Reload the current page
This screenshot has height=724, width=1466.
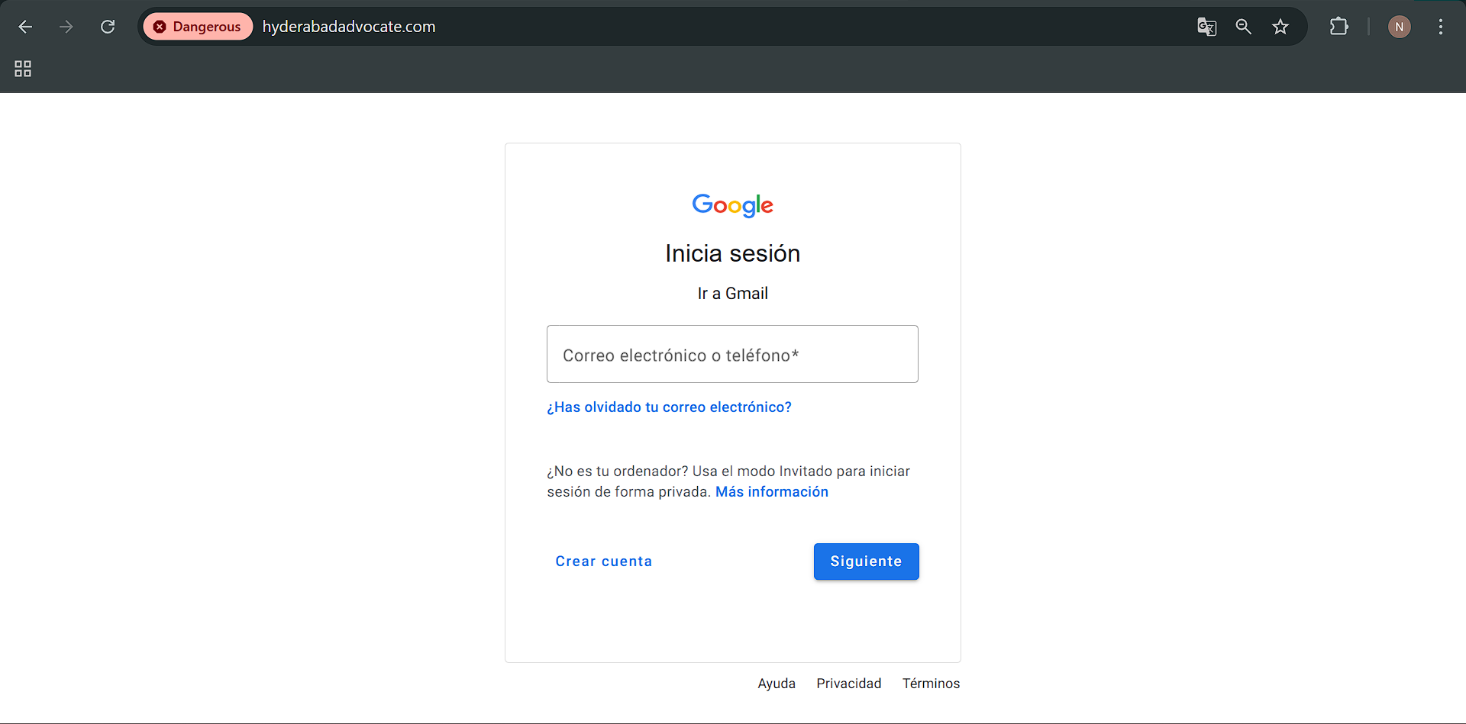coord(108,27)
